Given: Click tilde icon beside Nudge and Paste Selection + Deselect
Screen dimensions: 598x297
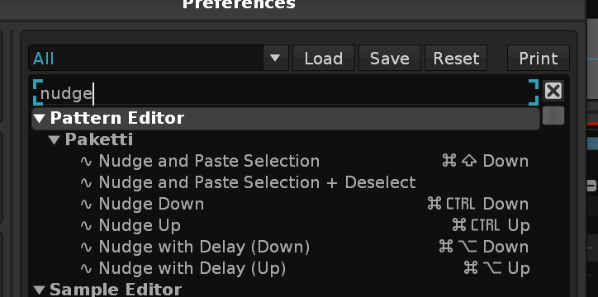Looking at the screenshot, I should (86, 183).
